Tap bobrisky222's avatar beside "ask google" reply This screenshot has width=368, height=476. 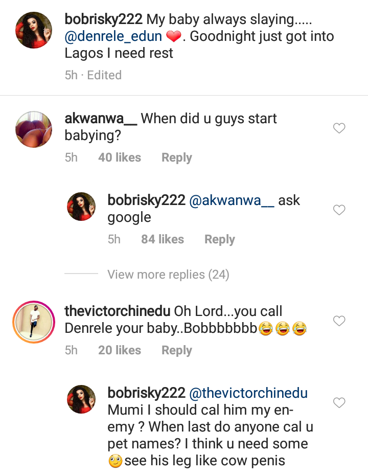click(x=82, y=207)
